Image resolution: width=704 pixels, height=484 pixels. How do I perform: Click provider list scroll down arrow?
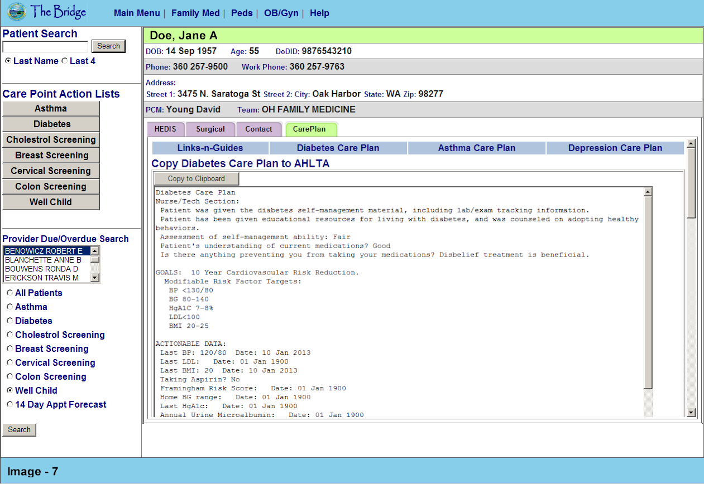95,278
